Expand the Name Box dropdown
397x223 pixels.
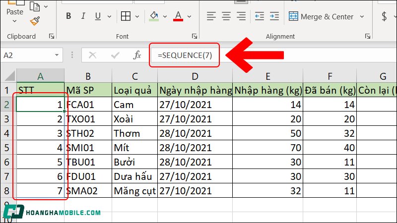click(x=57, y=55)
